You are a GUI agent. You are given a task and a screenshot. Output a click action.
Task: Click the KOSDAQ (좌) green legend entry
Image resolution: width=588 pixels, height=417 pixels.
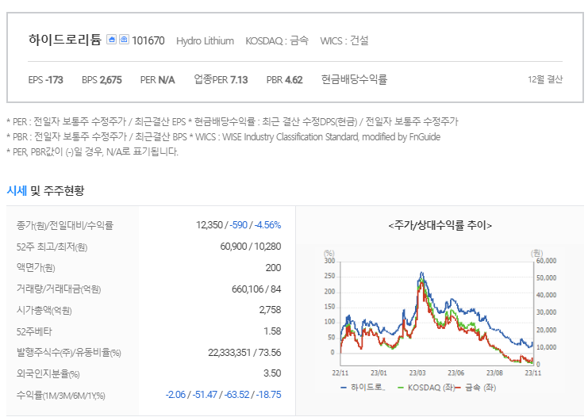click(x=426, y=388)
